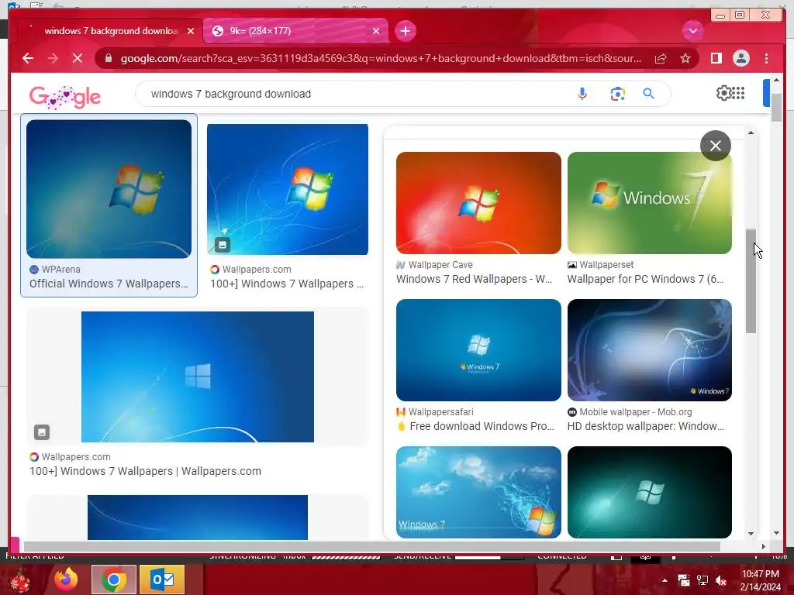Open the Windows Start orb

click(x=20, y=580)
